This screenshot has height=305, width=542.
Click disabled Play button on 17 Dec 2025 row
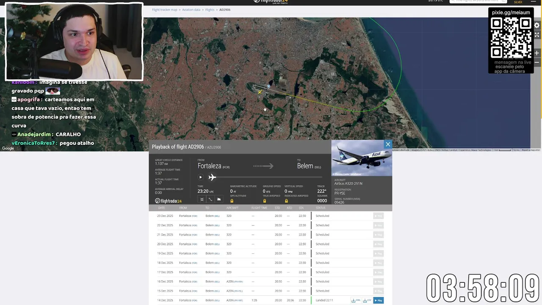378,272
